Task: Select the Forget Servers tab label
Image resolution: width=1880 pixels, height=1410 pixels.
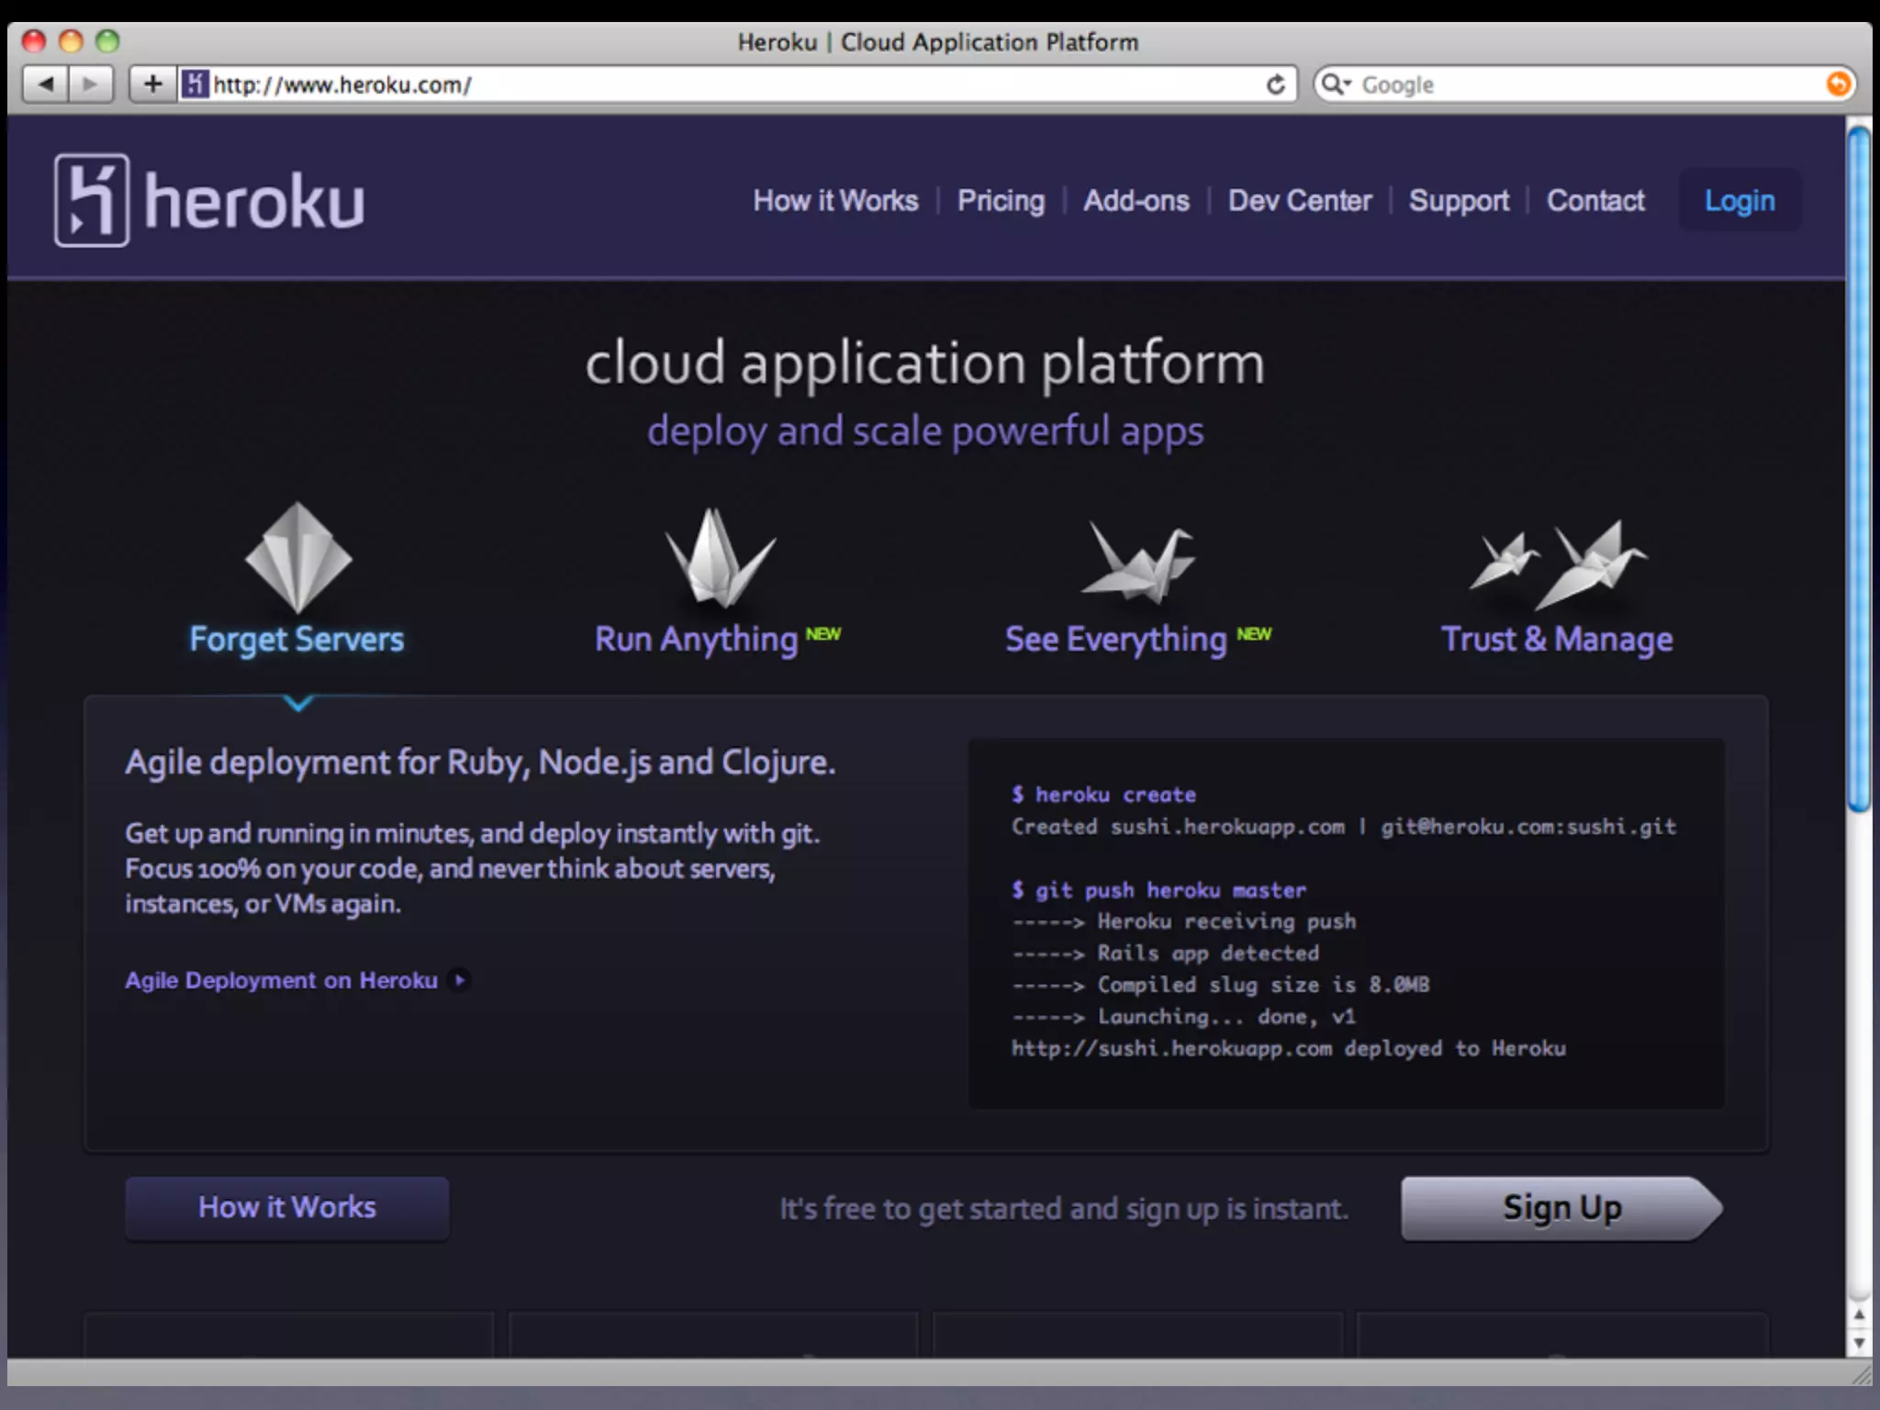Action: [x=297, y=639]
